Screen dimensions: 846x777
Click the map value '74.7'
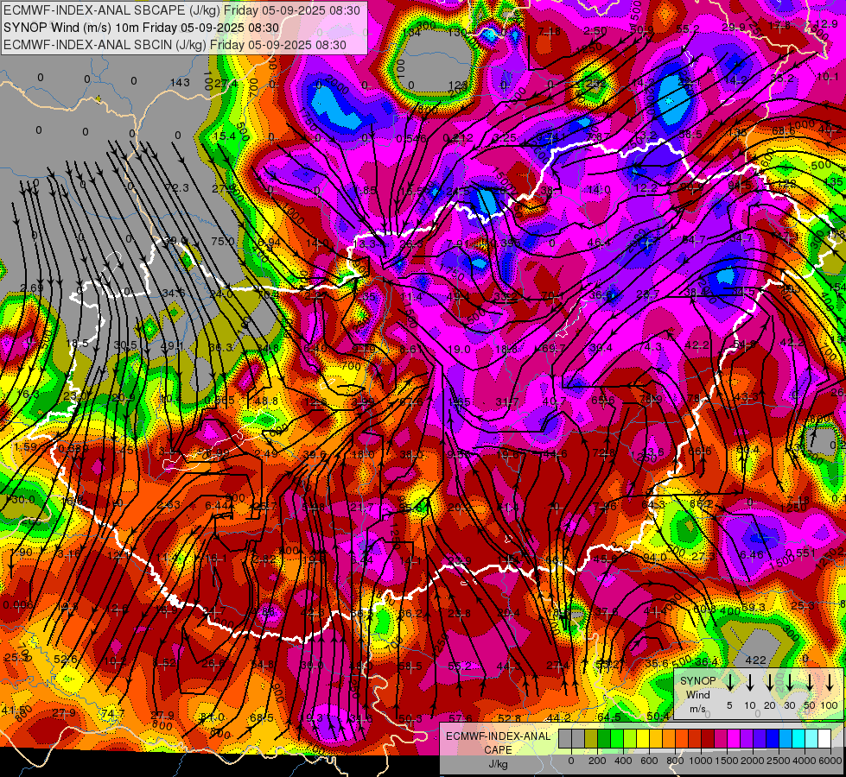coord(112,714)
